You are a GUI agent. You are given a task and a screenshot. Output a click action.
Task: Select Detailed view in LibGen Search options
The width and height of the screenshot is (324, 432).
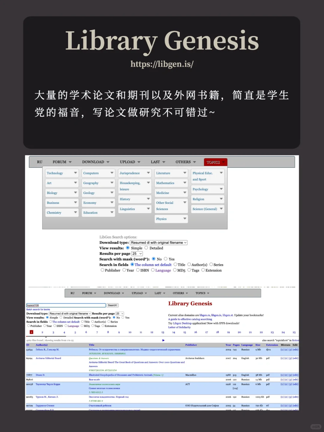point(146,248)
